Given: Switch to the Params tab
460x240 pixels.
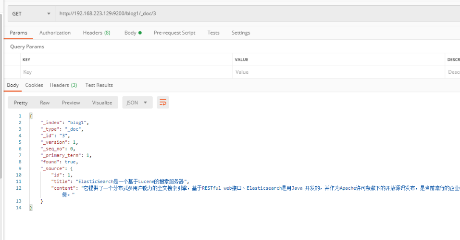Looking at the screenshot, I should tap(18, 33).
